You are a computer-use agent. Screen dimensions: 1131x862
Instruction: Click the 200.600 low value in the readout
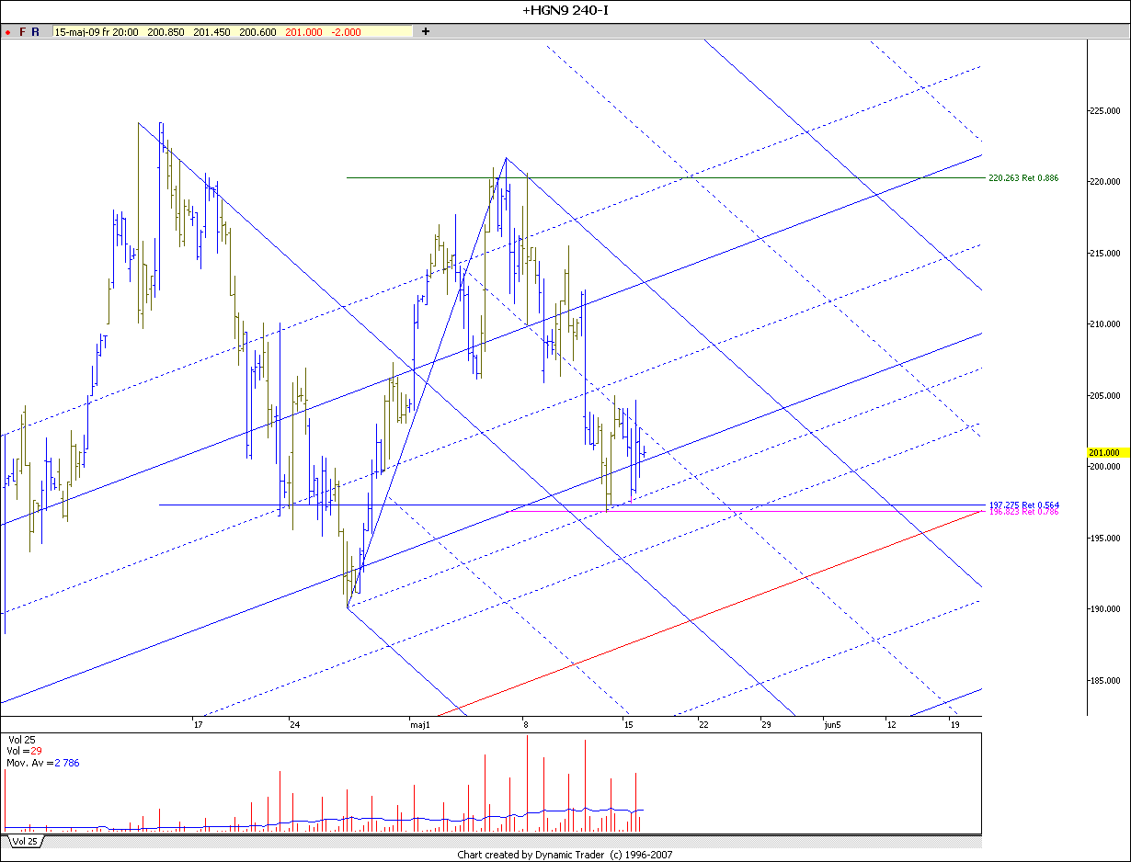pos(257,31)
